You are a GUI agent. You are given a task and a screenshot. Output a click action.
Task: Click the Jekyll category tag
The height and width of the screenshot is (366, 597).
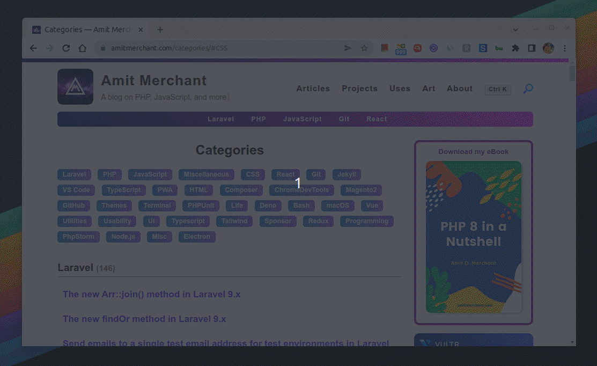tap(347, 174)
